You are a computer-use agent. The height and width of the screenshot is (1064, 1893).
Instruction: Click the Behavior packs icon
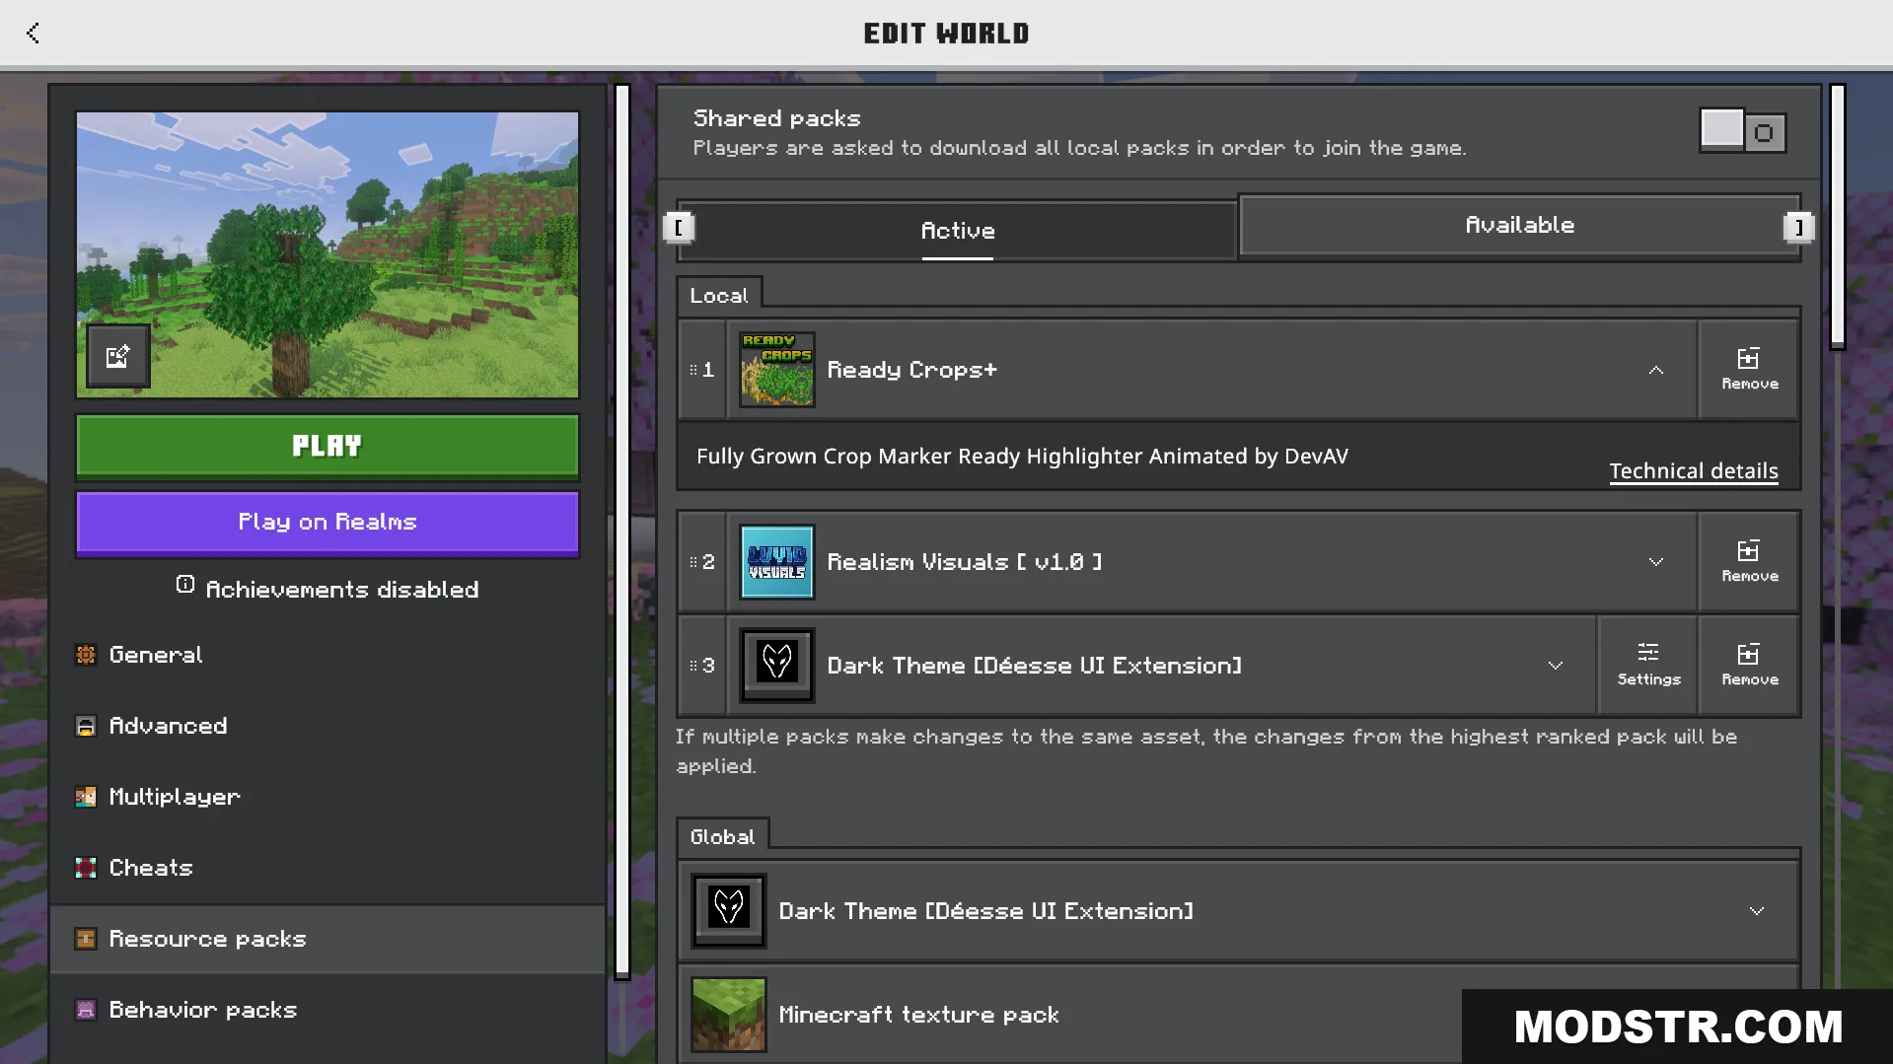point(86,1010)
